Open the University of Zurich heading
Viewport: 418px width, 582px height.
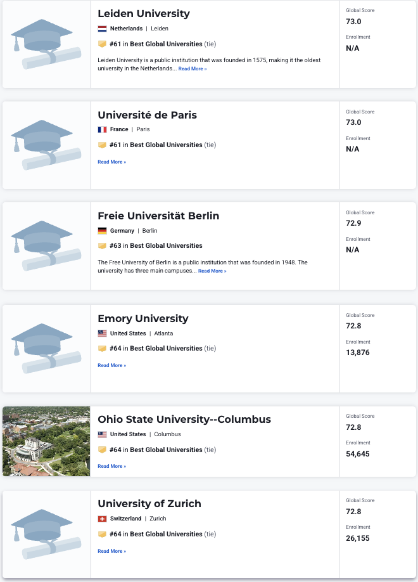[x=149, y=503]
